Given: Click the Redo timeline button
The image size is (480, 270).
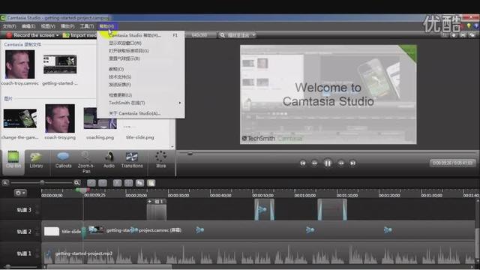Looking at the screenshot, I should 103,183.
